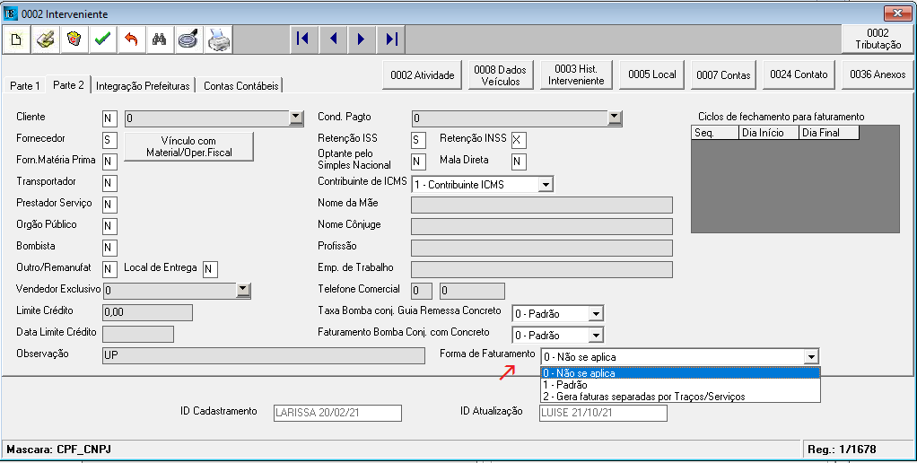The height and width of the screenshot is (463, 917).
Task: Switch to the Parte 2 tab
Action: click(68, 84)
